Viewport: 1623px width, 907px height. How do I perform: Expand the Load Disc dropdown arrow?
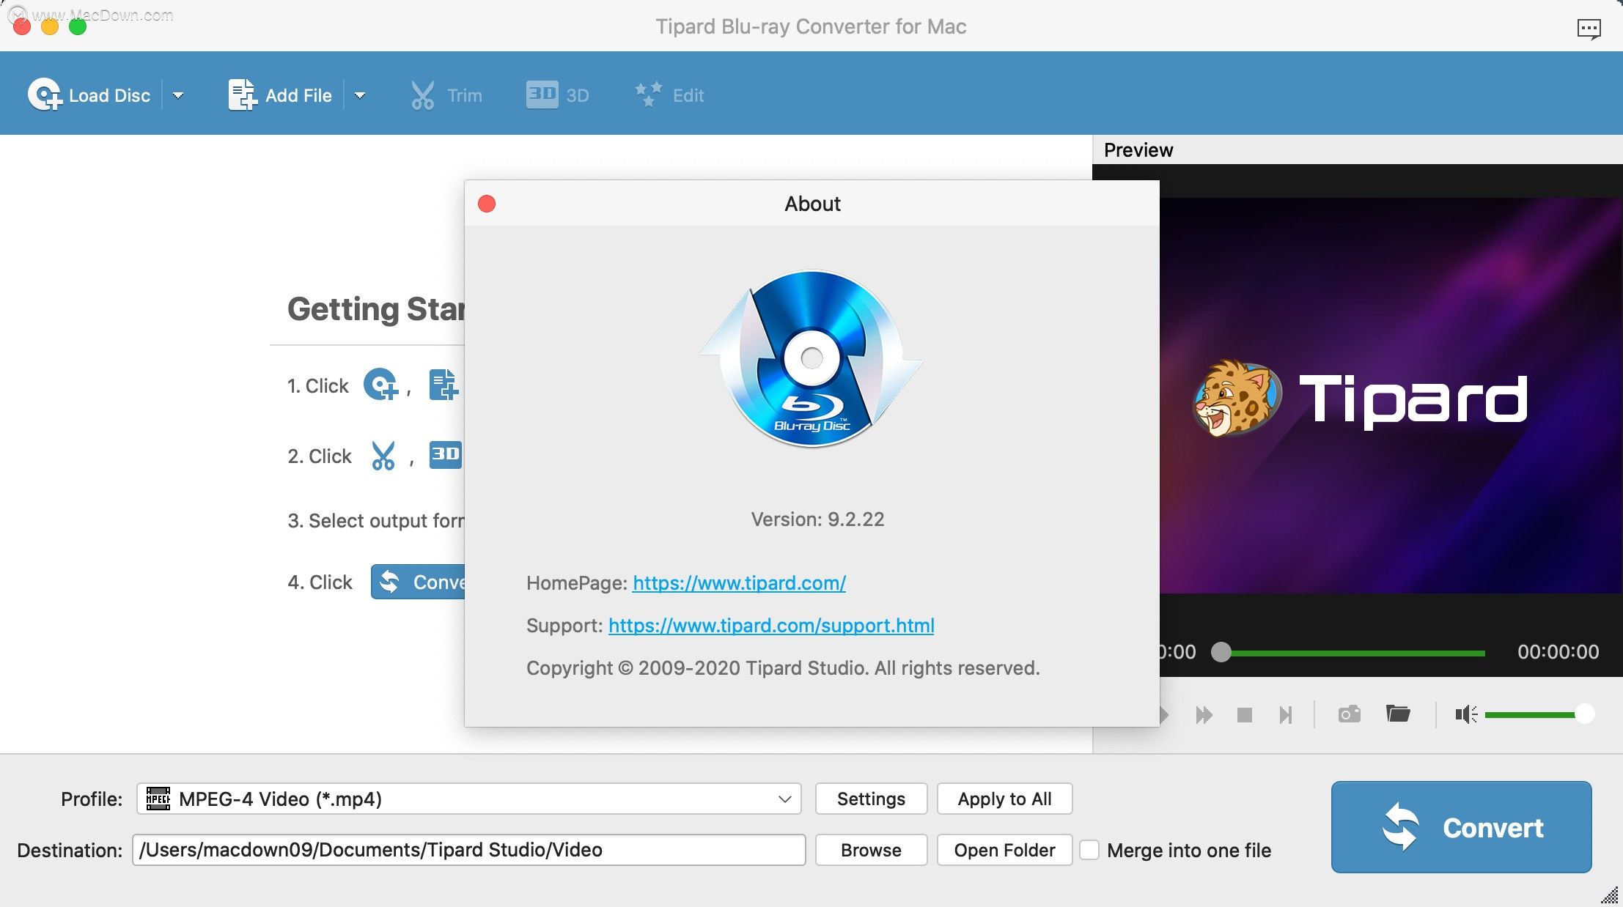click(x=178, y=95)
